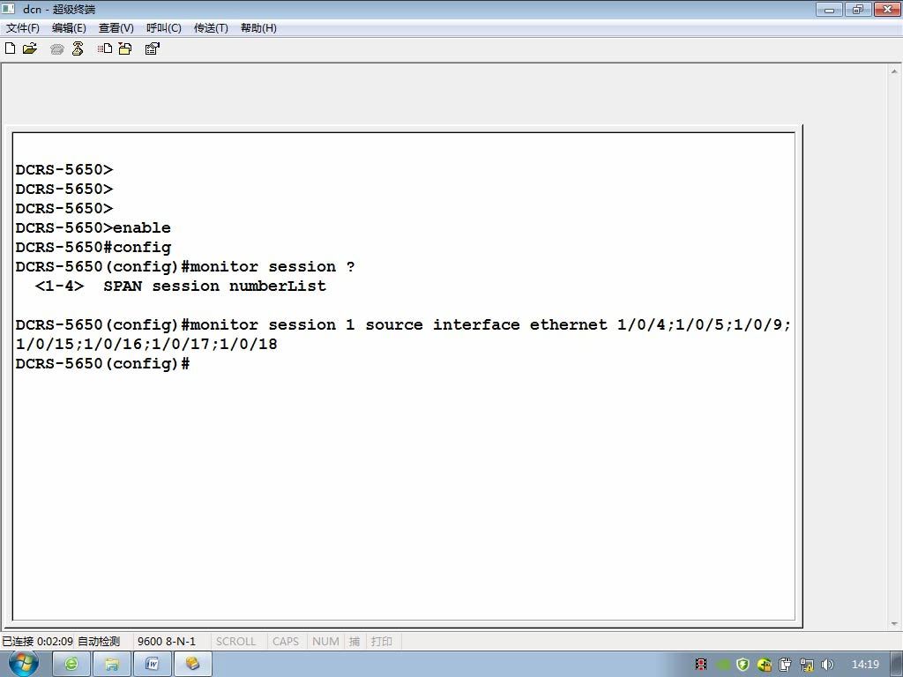This screenshot has width=903, height=677.
Task: Click the HyperTerminal taskbar button
Action: [x=193, y=665]
